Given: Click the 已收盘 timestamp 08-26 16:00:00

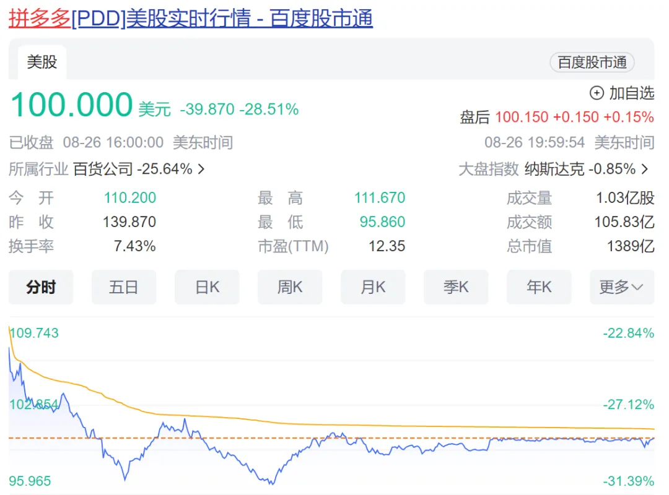Looking at the screenshot, I should pos(113,143).
